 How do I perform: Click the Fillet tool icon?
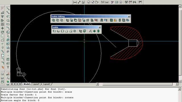3,63
